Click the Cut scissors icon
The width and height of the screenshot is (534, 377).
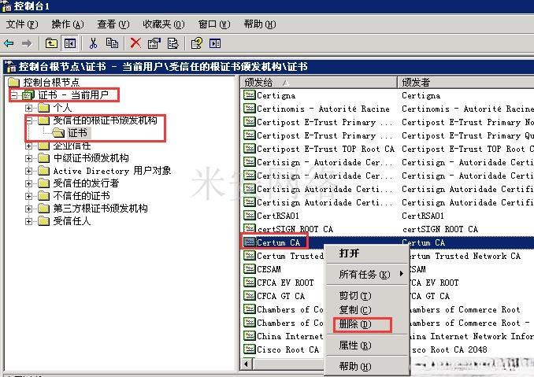(93, 43)
